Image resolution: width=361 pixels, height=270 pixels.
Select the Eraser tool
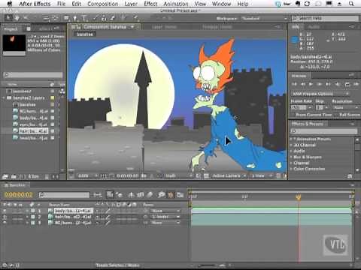click(113, 18)
